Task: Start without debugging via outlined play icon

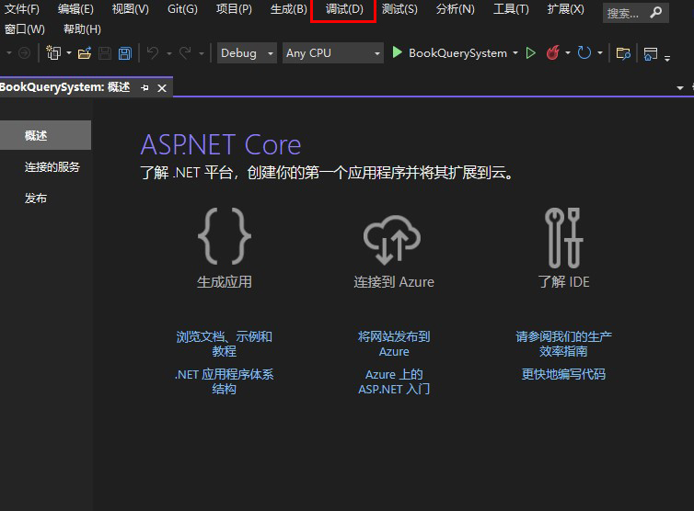Action: [x=531, y=53]
